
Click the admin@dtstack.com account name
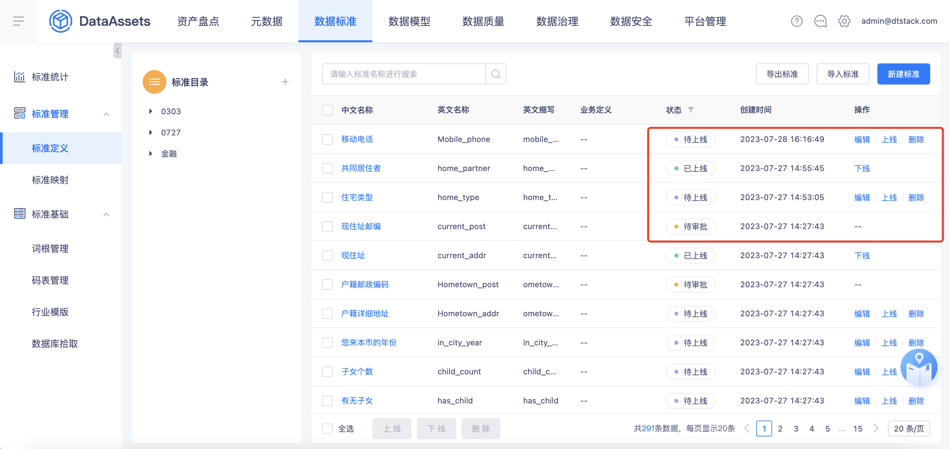899,21
